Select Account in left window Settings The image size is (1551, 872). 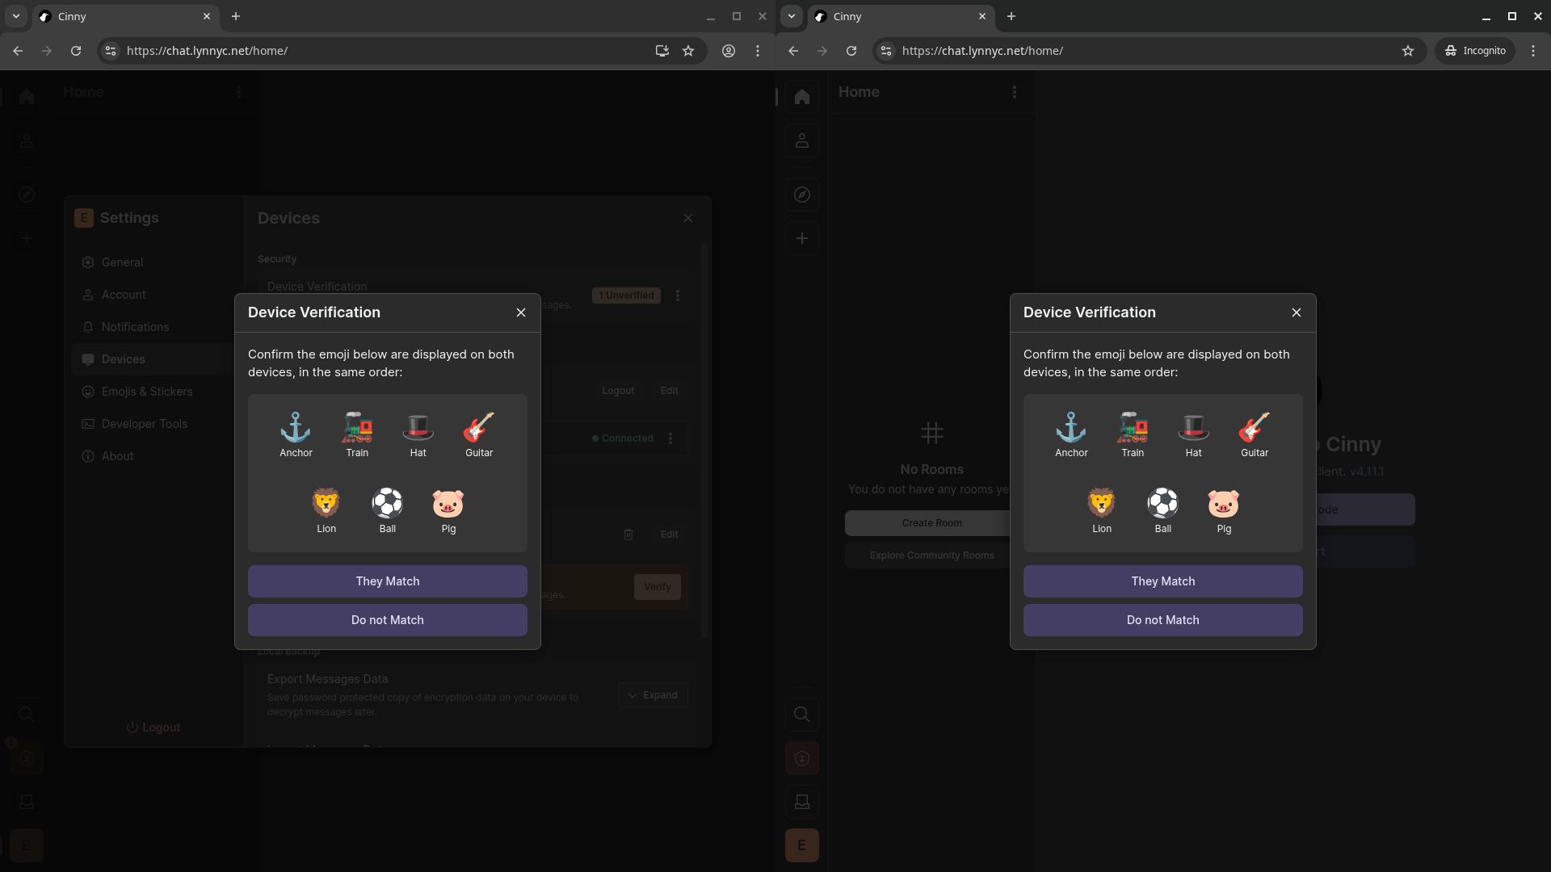coord(153,295)
